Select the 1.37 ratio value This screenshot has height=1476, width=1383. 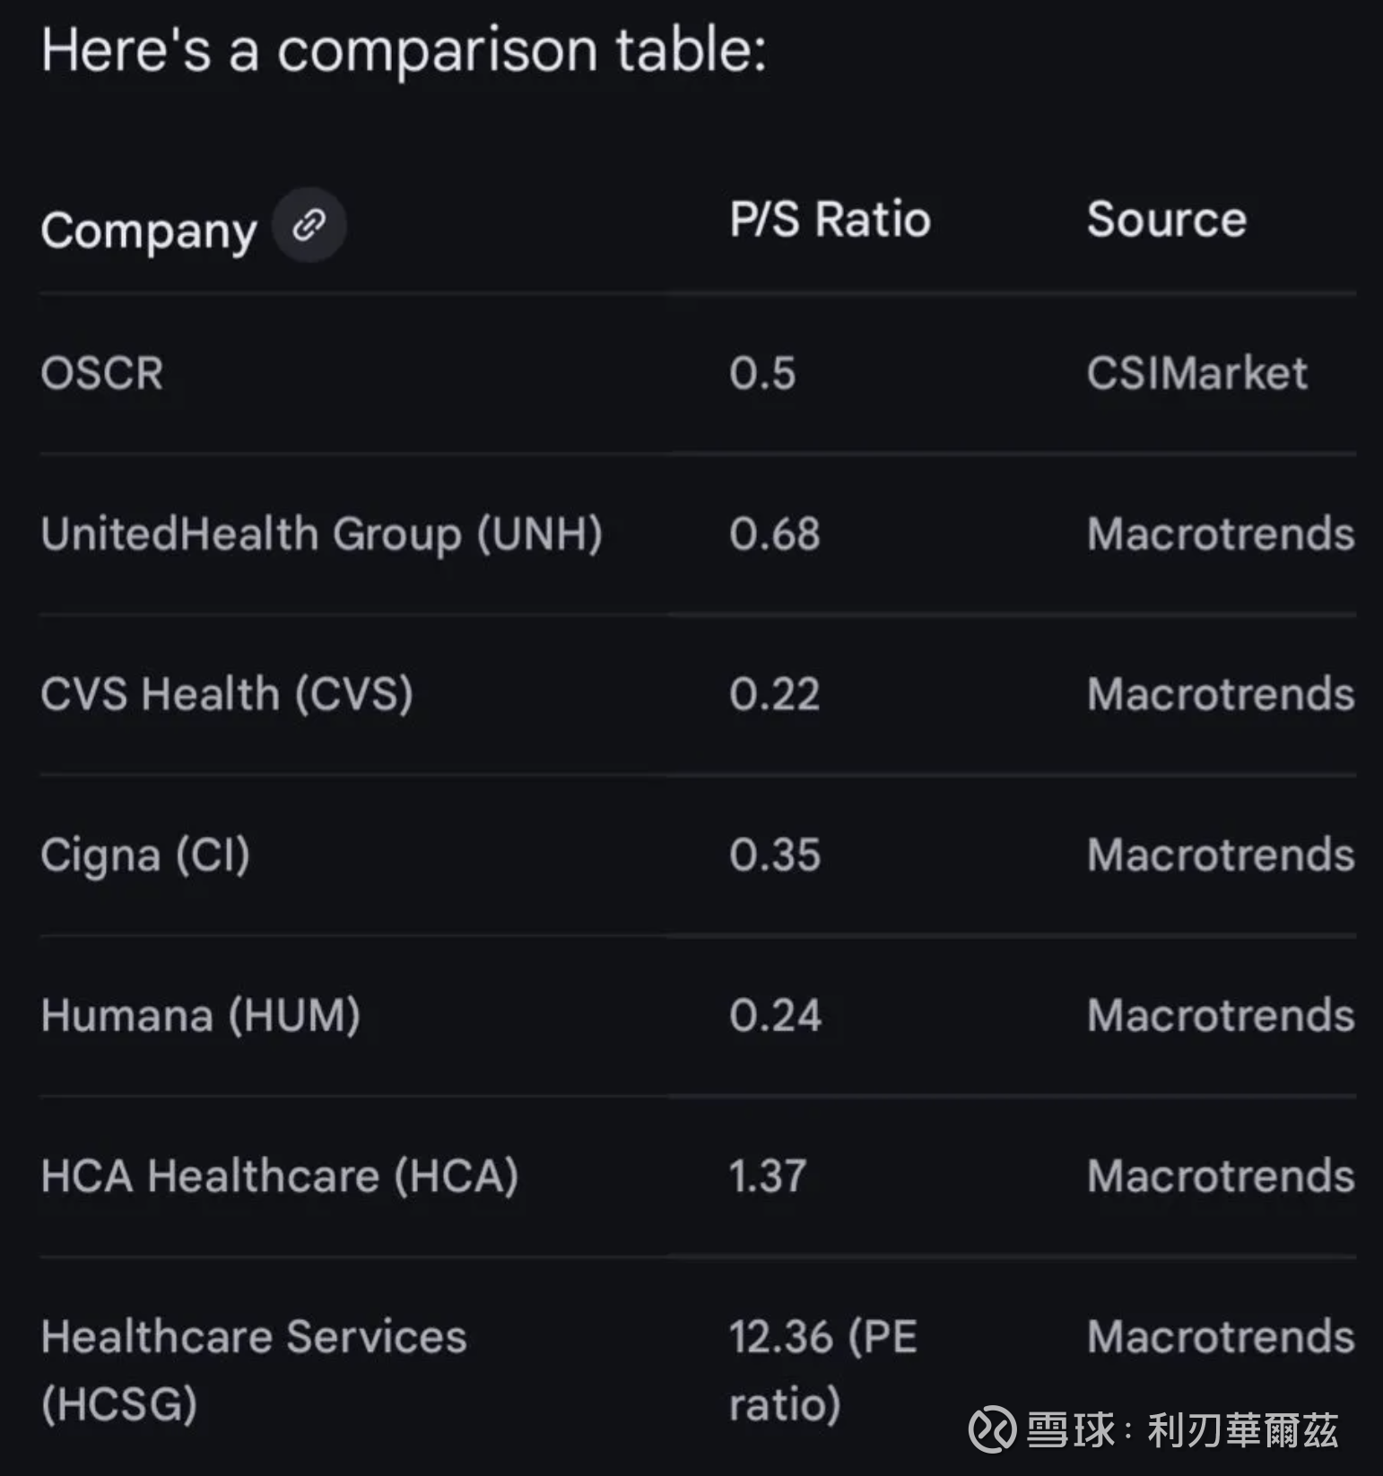click(768, 1176)
